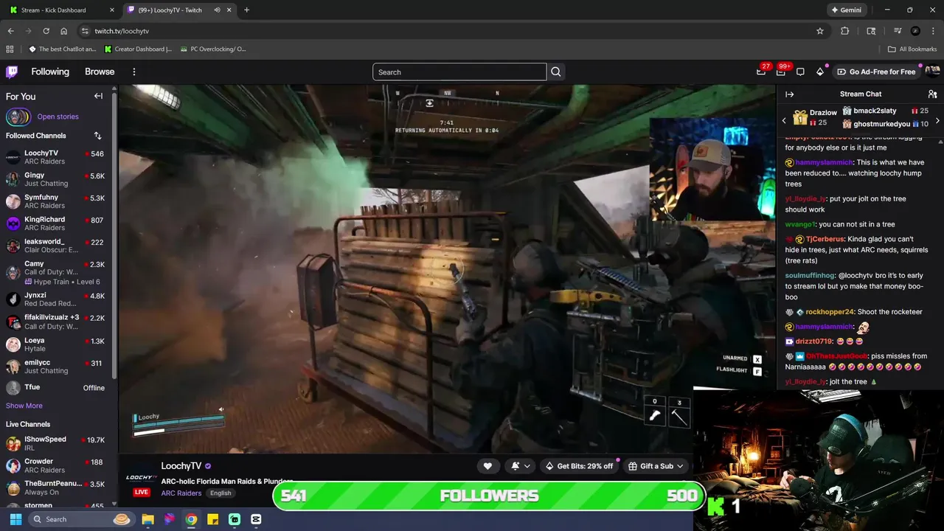
Task: Expand Show More followed channels
Action: click(24, 406)
